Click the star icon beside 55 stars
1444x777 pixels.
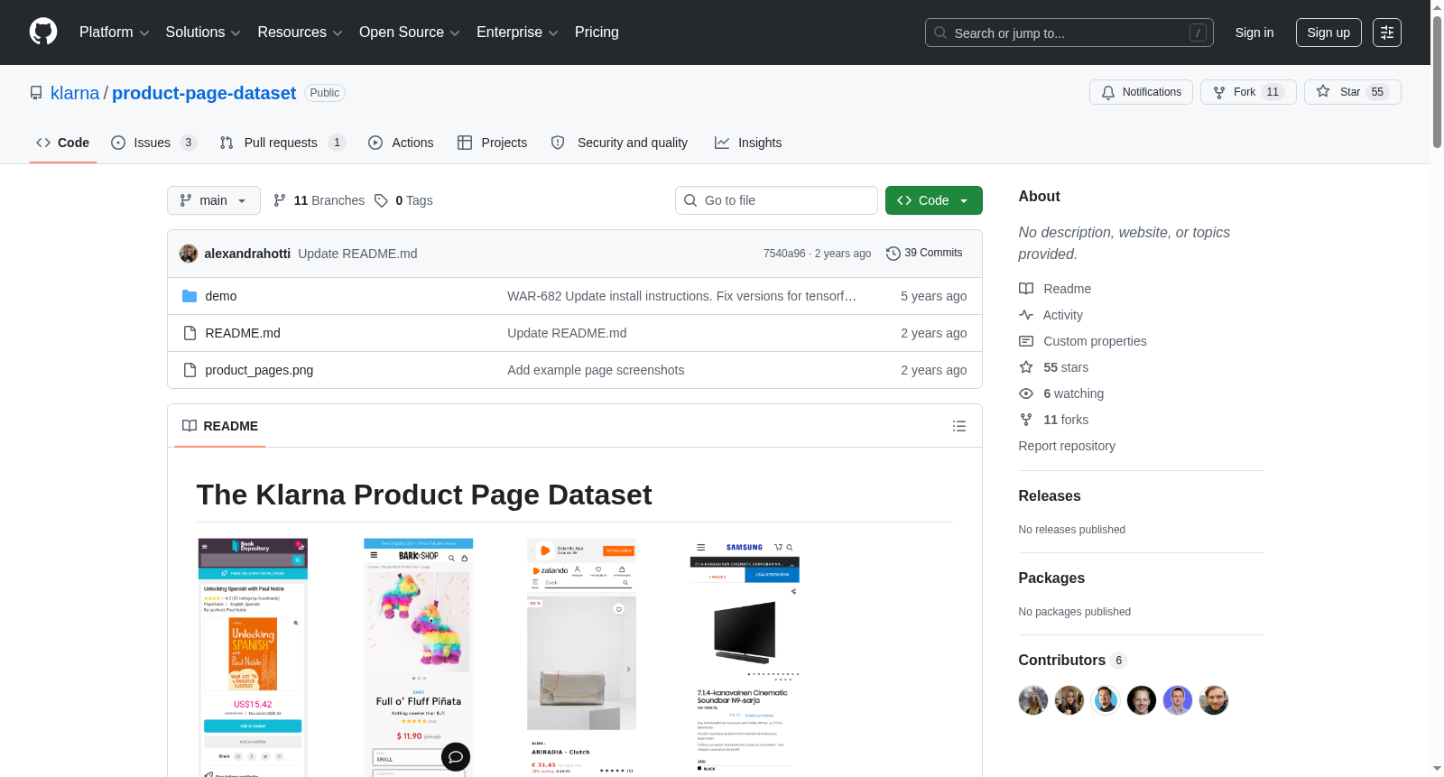tap(1026, 367)
